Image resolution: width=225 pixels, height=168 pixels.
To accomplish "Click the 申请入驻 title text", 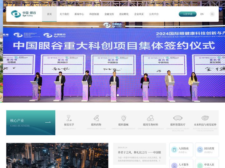I will click(209, 165).
